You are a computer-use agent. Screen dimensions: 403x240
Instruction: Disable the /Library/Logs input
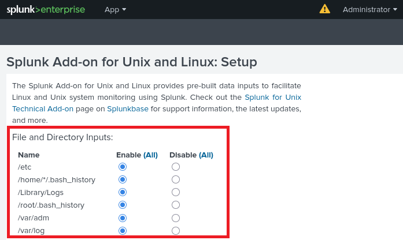click(176, 192)
